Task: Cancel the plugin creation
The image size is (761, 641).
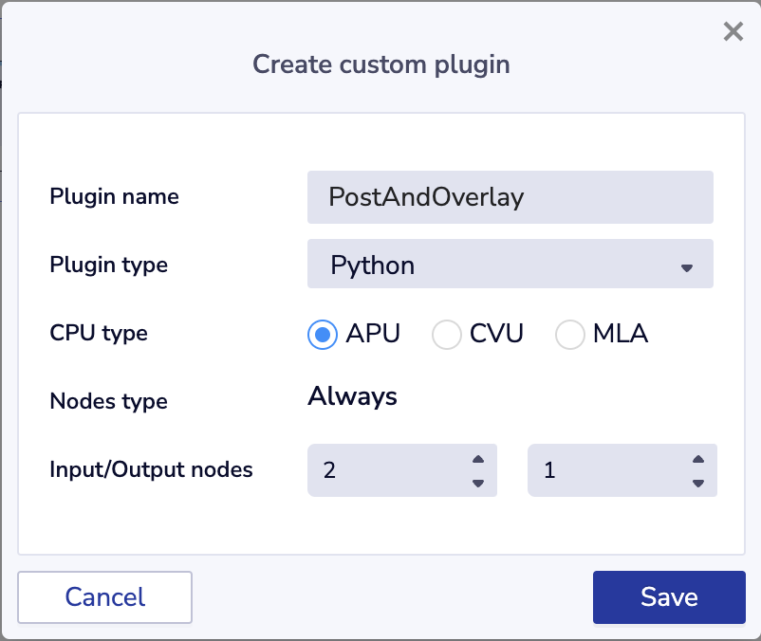Action: tap(105, 597)
